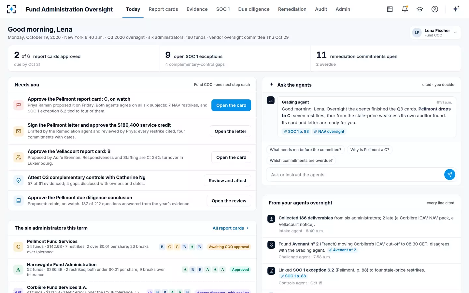Go to the Remediation tab
This screenshot has width=469, height=293.
(x=292, y=9)
